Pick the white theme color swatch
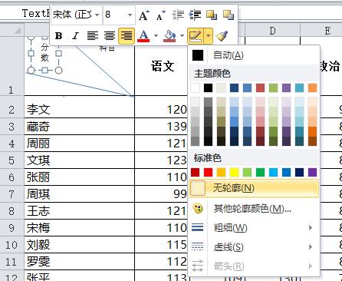The height and width of the screenshot is (281, 342). click(195, 88)
